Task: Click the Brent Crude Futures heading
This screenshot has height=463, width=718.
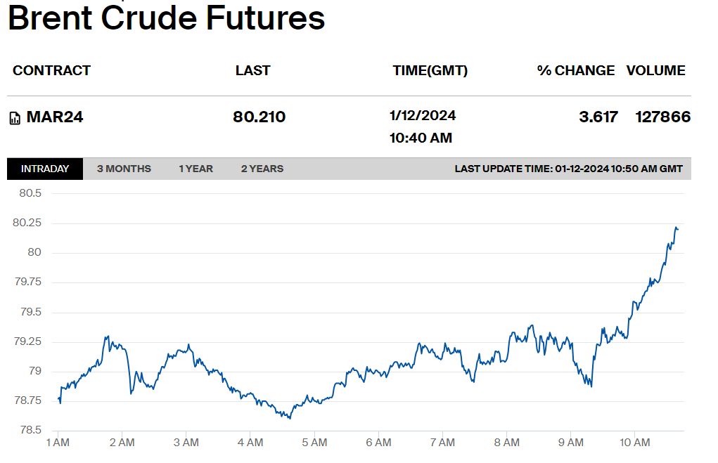Action: coord(166,18)
